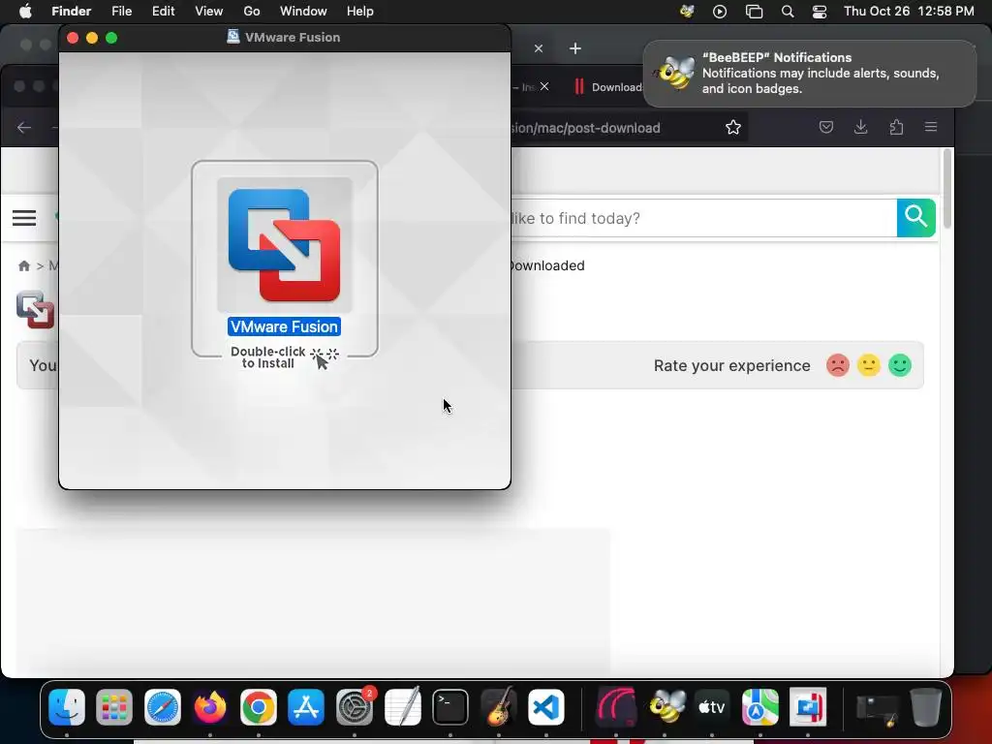Click the Now Playing menu bar icon
992x744 pixels.
(x=720, y=12)
